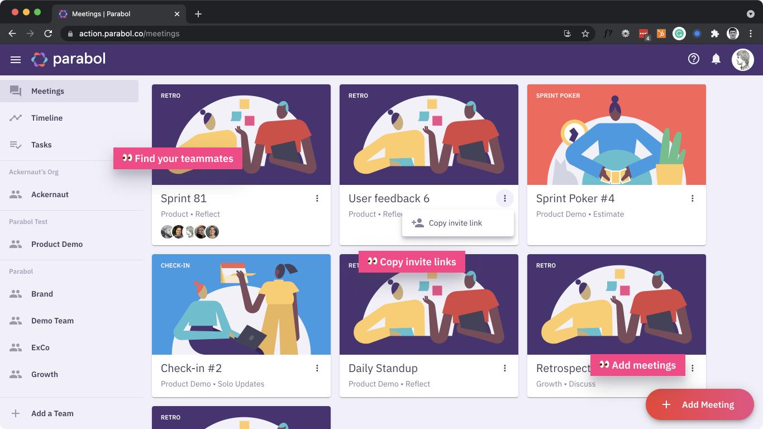Open the help question mark icon
Image resolution: width=763 pixels, height=429 pixels.
(x=694, y=59)
